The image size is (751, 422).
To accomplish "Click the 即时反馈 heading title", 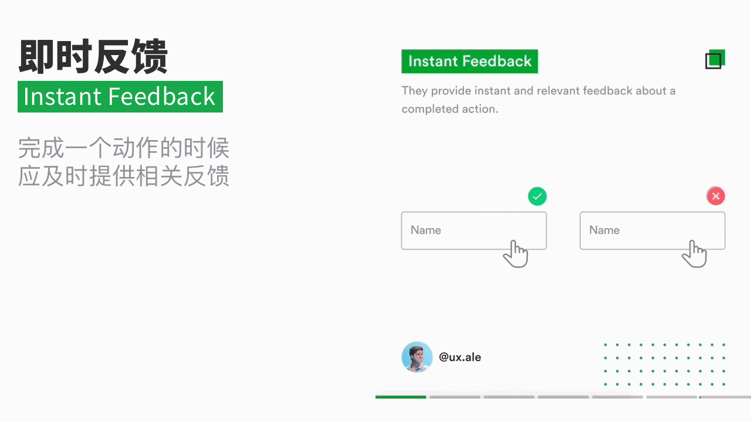I will (x=93, y=57).
